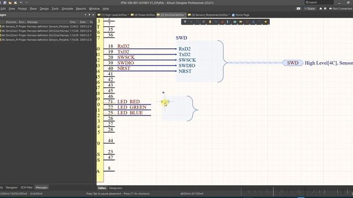Click the text string icon in active bar
This screenshot has width=353, height=198.
(253, 22)
